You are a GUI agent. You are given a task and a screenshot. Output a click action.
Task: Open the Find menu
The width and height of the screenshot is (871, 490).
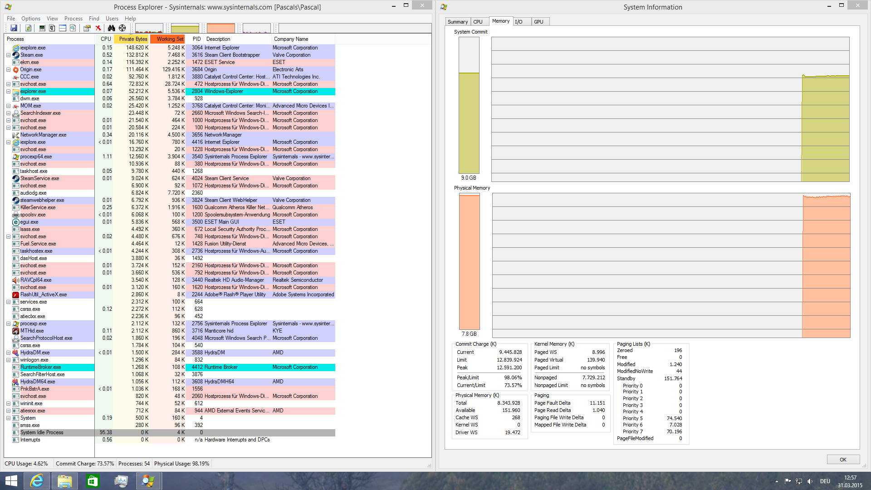(x=94, y=19)
